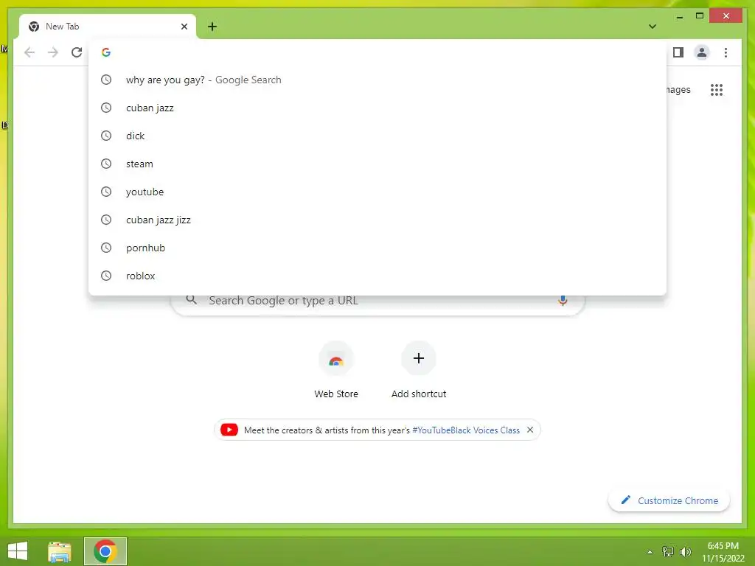Open the Windows Start menu
The image size is (755, 566).
point(18,551)
